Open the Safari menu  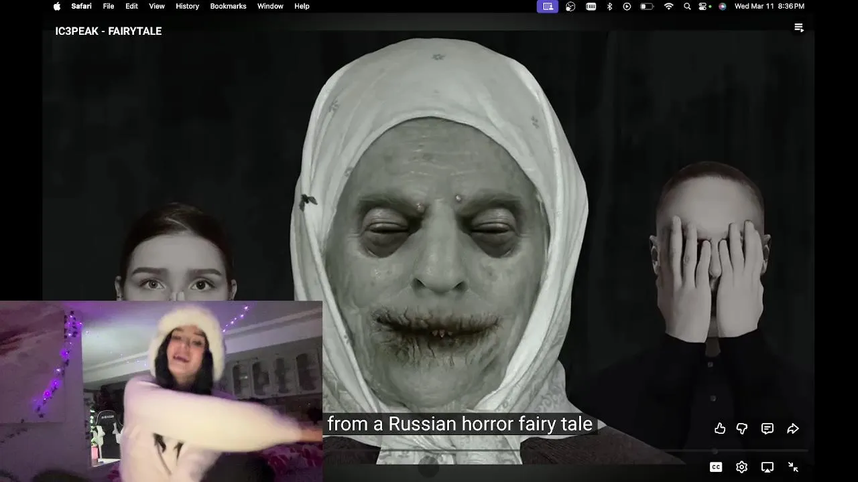(82, 6)
